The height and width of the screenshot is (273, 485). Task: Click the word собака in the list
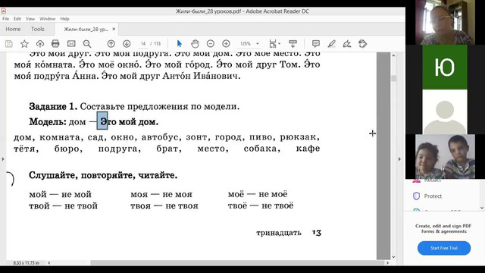[260, 149]
